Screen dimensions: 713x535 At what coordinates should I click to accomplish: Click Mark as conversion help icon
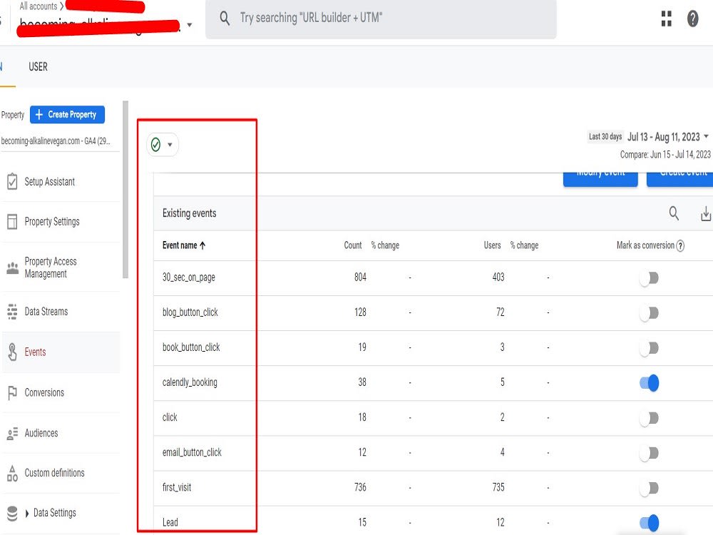click(x=680, y=245)
